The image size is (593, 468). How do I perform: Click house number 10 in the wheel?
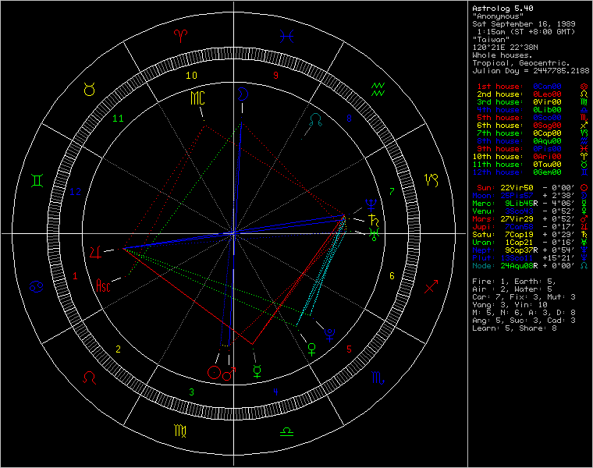click(191, 75)
